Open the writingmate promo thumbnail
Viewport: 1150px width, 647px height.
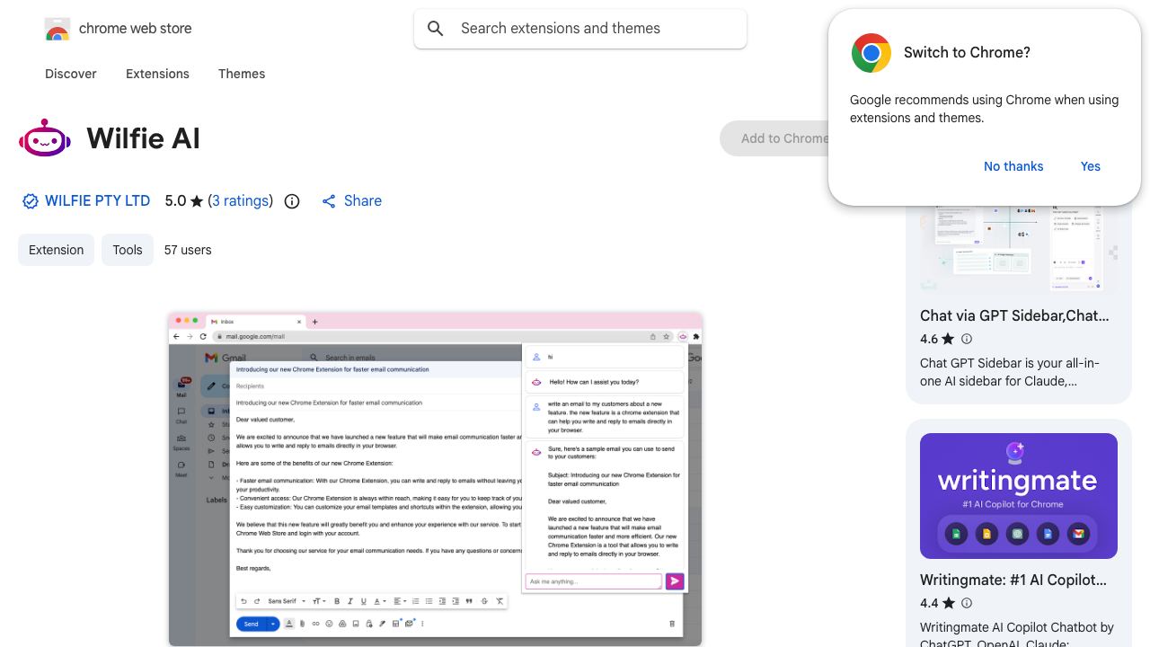click(x=1019, y=496)
